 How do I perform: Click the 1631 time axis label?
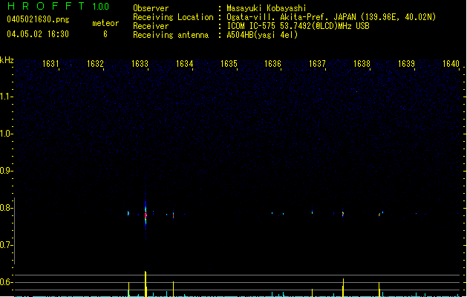(50, 64)
